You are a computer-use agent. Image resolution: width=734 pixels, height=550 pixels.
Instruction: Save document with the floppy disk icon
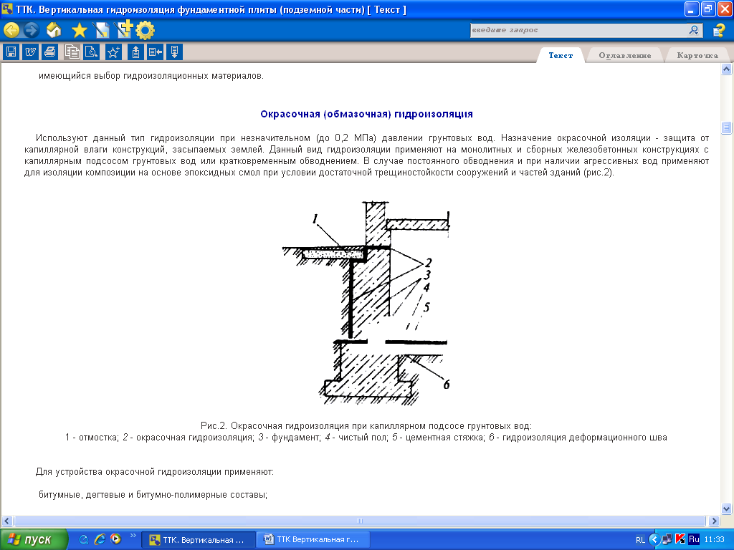click(x=11, y=52)
